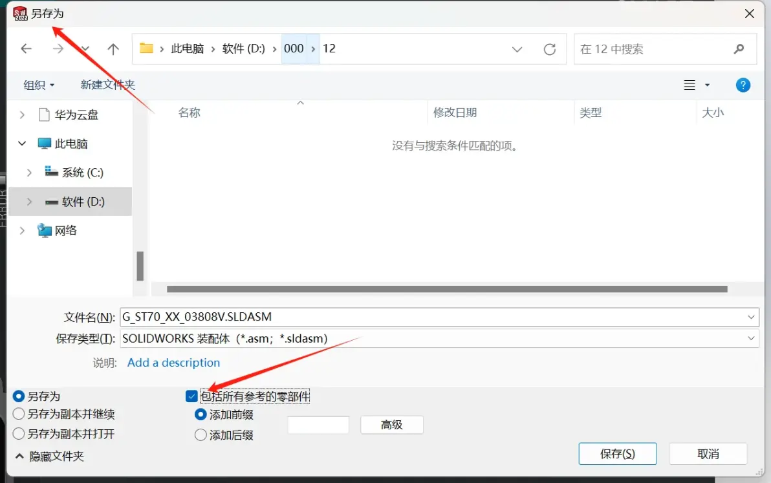The width and height of the screenshot is (771, 483).
Task: Open recent locations chevron beside forward arrow
Action: pyautogui.click(x=85, y=48)
